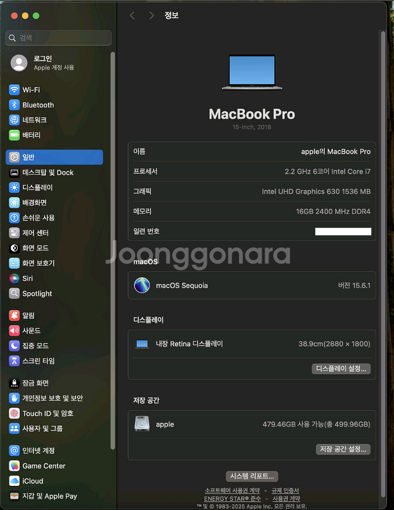
Task: Open the 시스템 리포트... button
Action: (252, 476)
